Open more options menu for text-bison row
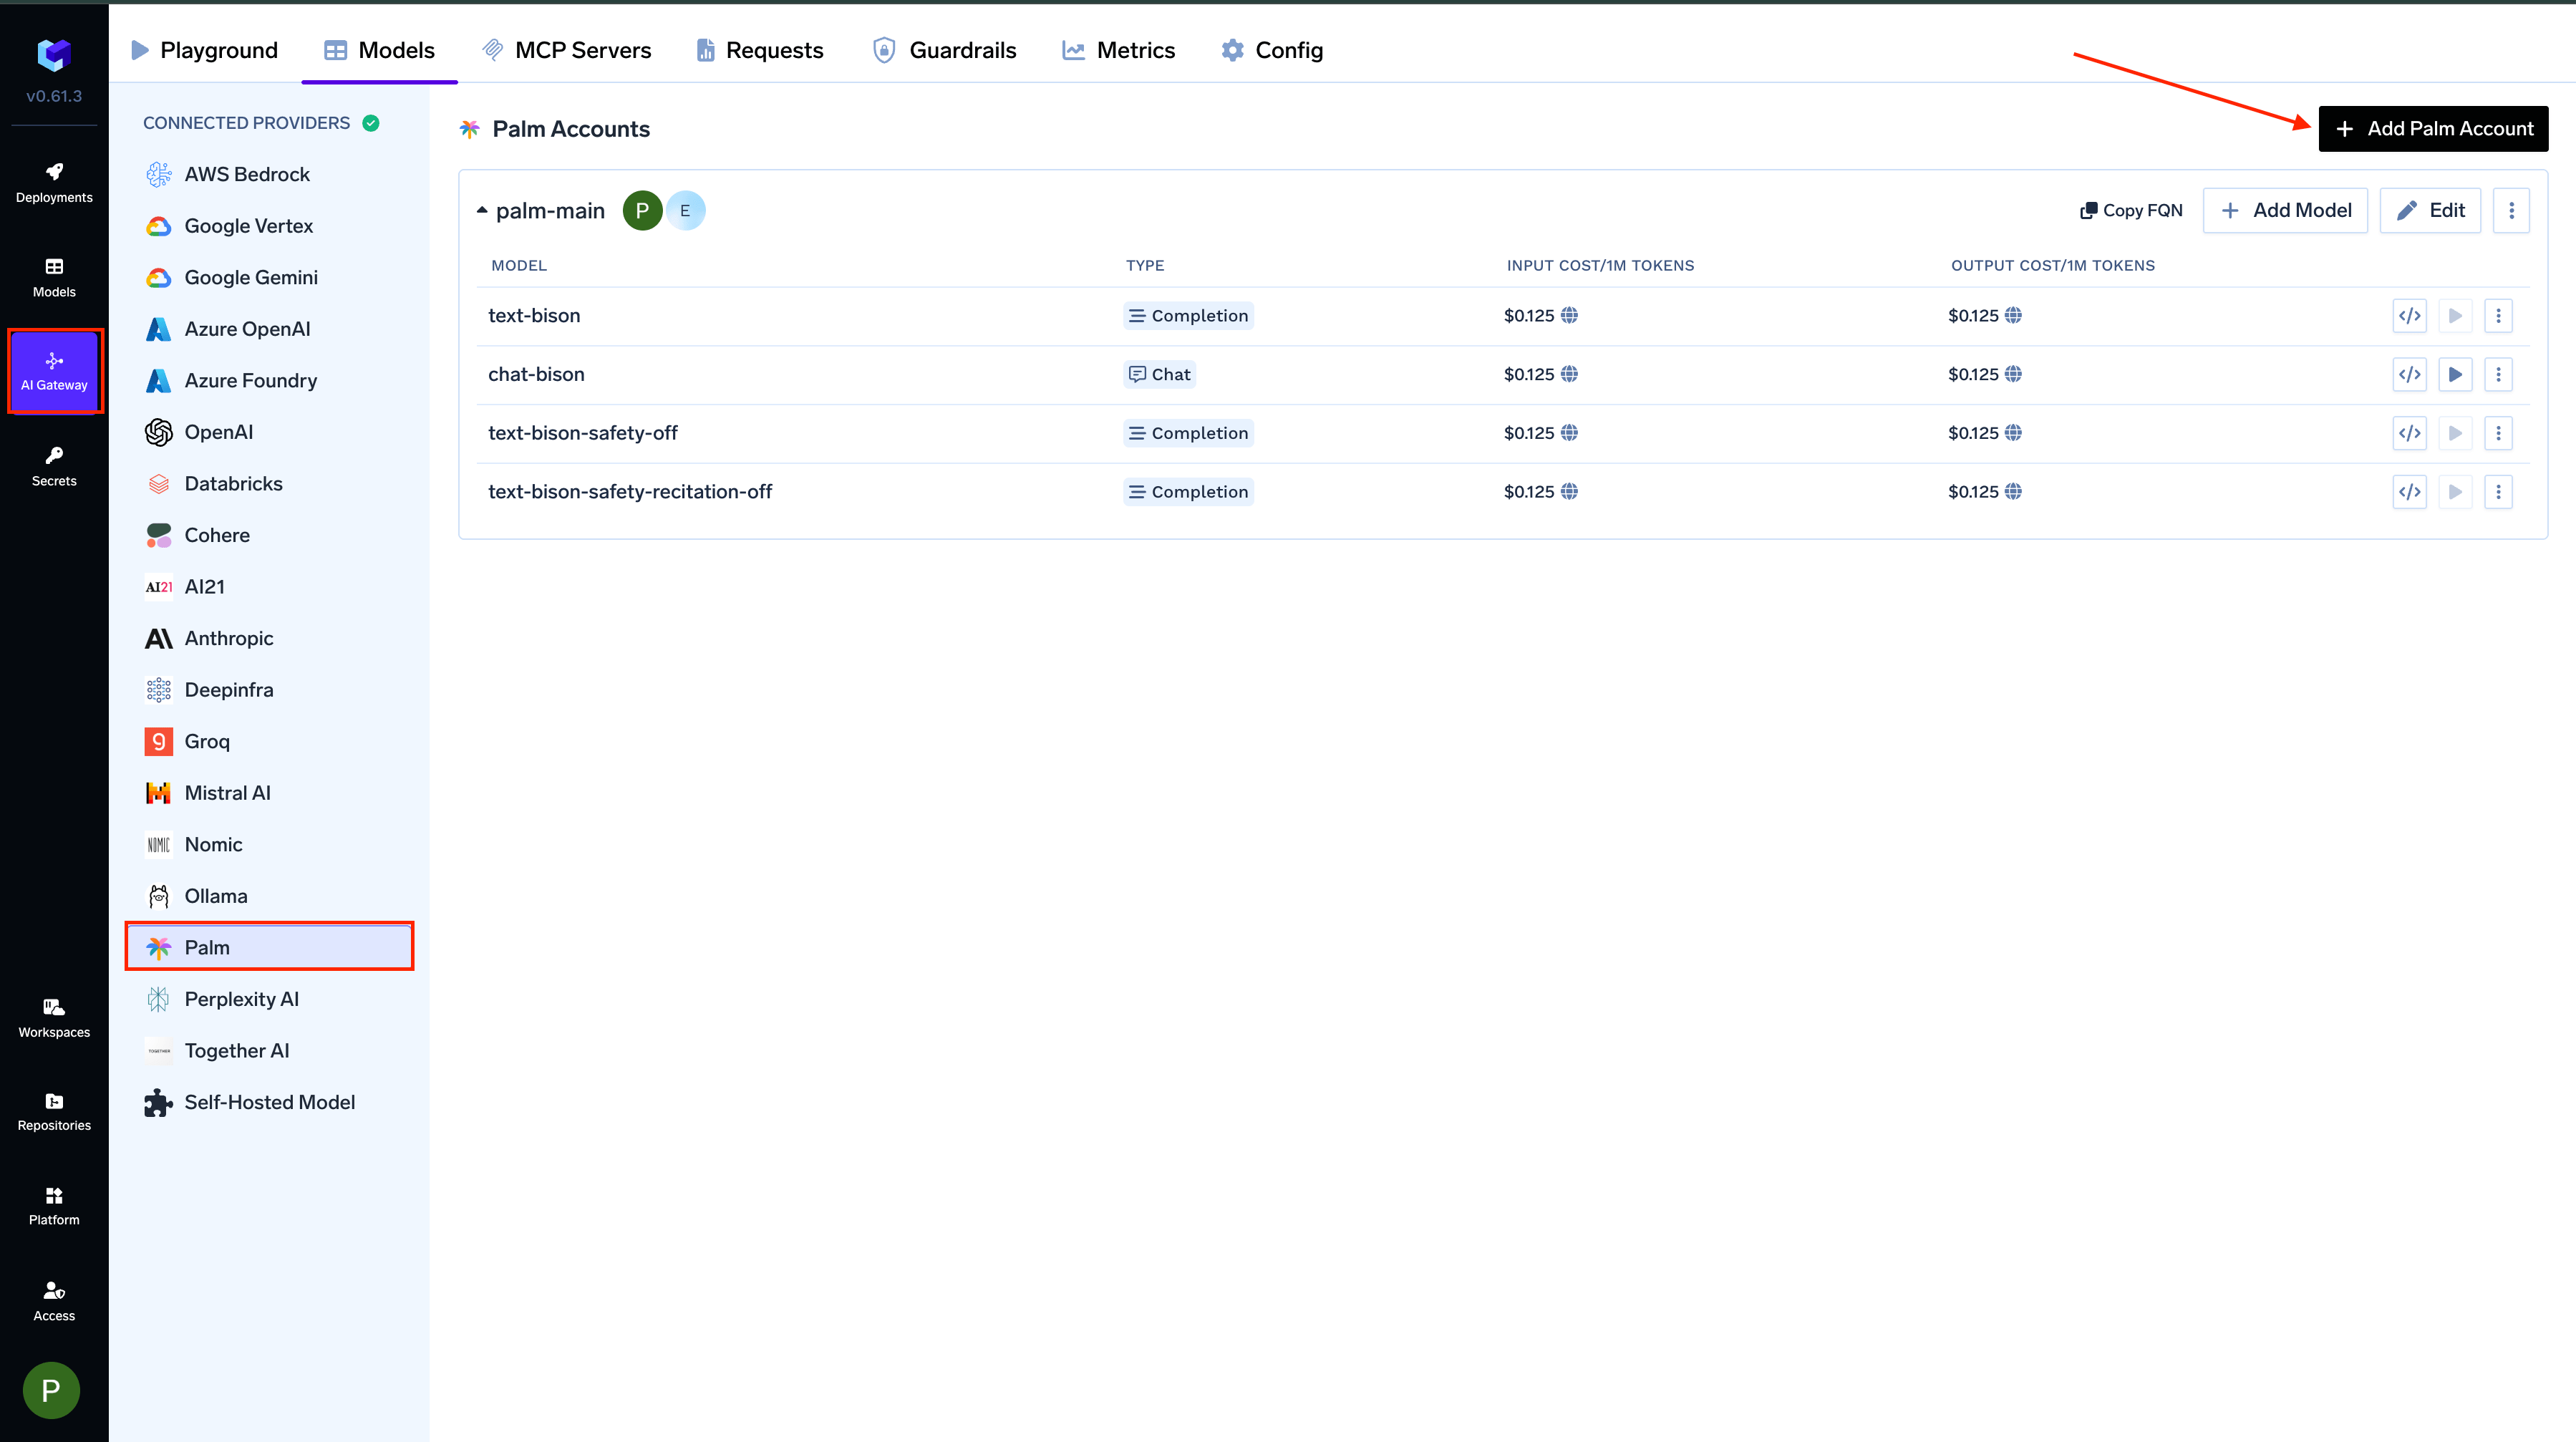This screenshot has width=2576, height=1442. 2498,316
